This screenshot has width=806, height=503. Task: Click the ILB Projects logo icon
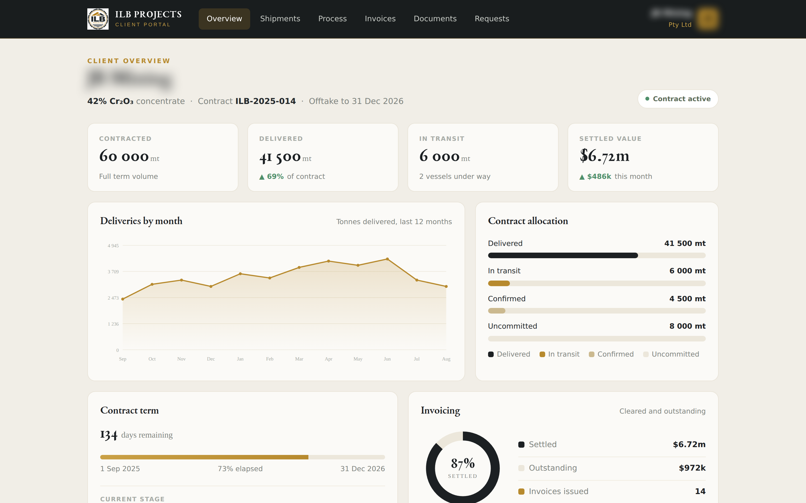pos(98,19)
